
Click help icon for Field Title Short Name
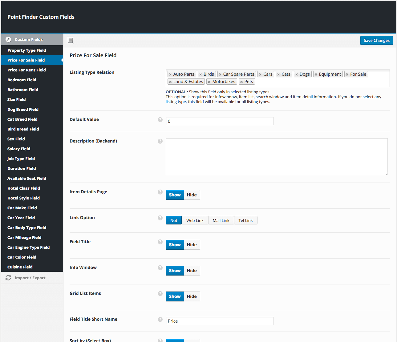[160, 320]
